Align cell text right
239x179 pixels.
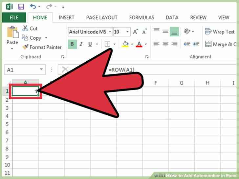pyautogui.click(x=174, y=44)
